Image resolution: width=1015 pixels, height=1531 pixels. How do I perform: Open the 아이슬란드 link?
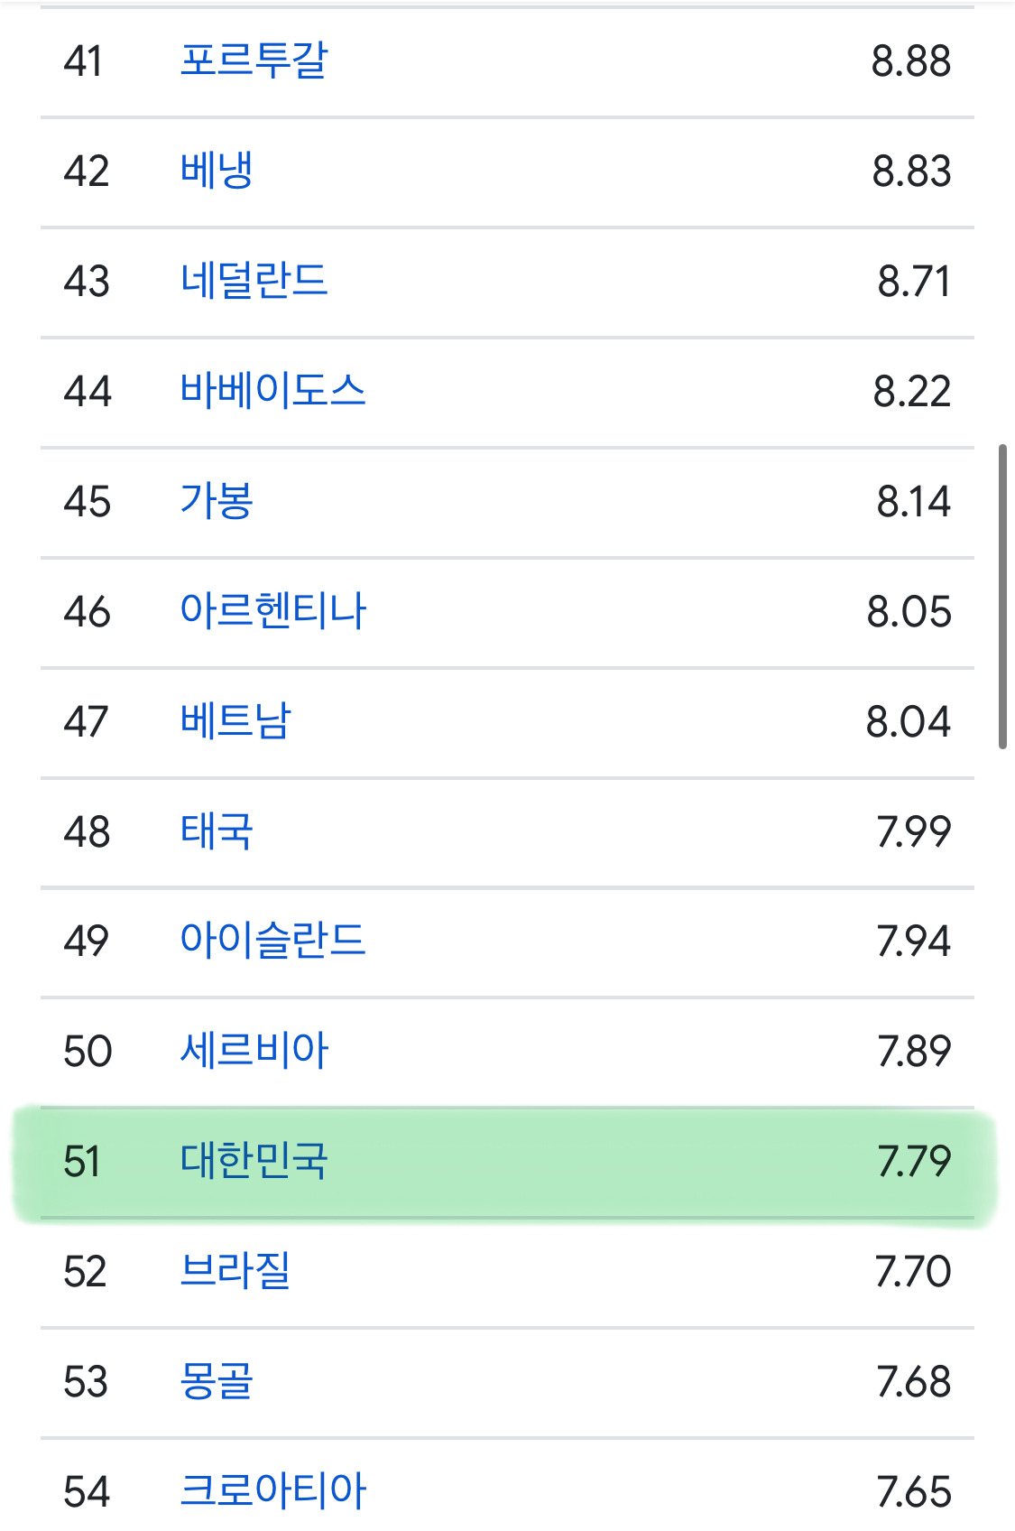(x=272, y=941)
